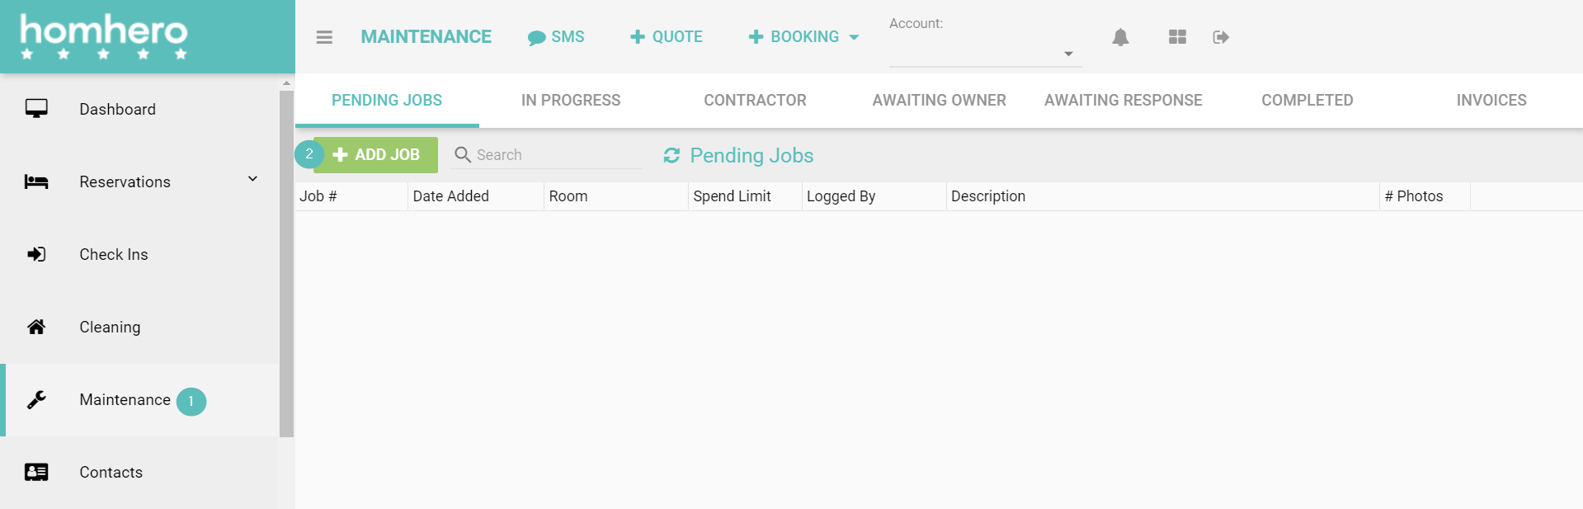Click the SMS link in header

click(556, 37)
